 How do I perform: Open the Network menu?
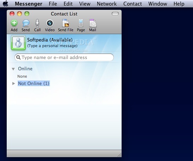pyautogui.click(x=107, y=4)
